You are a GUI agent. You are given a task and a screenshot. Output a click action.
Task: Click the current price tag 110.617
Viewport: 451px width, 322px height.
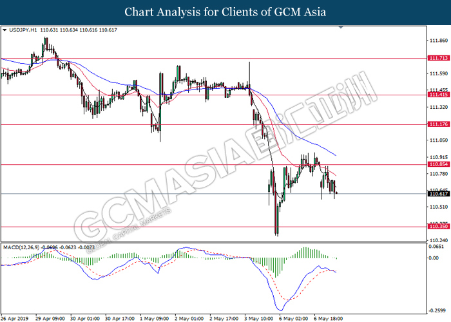[438, 194]
